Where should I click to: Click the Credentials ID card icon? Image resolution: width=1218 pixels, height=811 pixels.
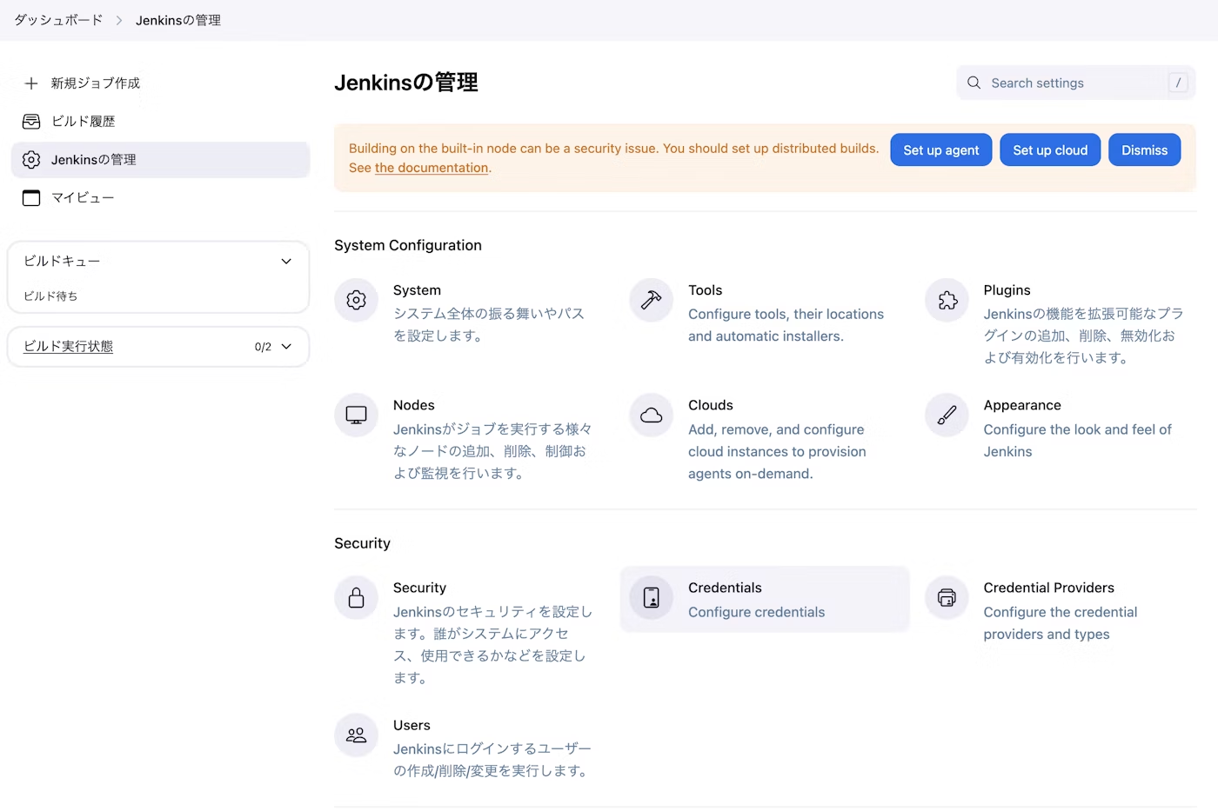[652, 598]
